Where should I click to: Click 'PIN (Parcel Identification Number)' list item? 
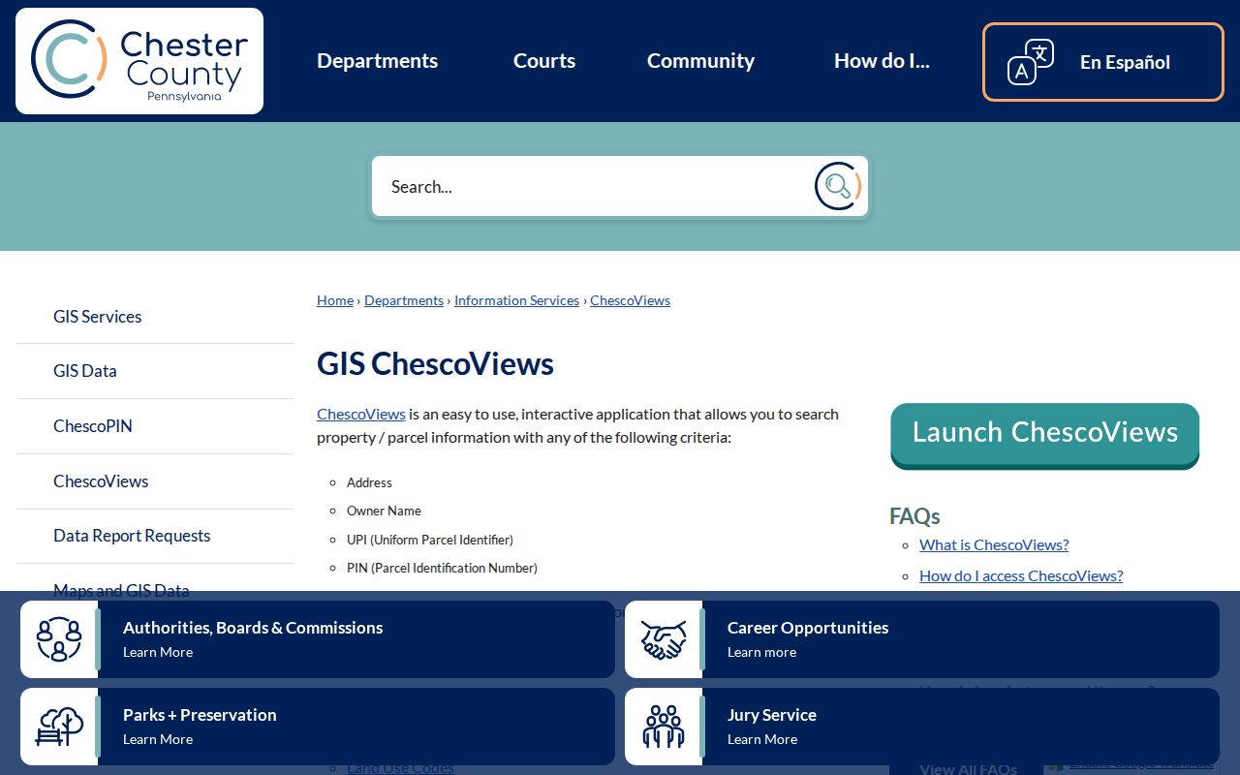tap(442, 568)
